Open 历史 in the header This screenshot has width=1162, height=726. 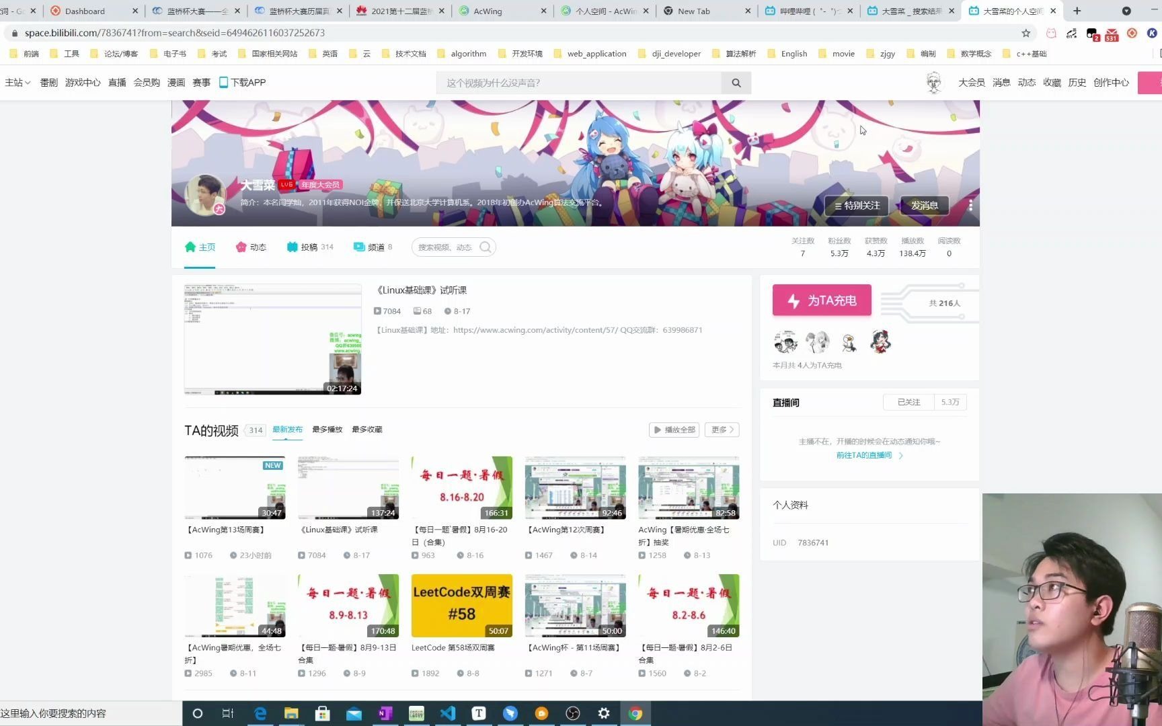pos(1077,83)
